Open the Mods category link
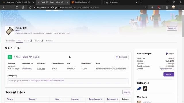 click(17, 31)
